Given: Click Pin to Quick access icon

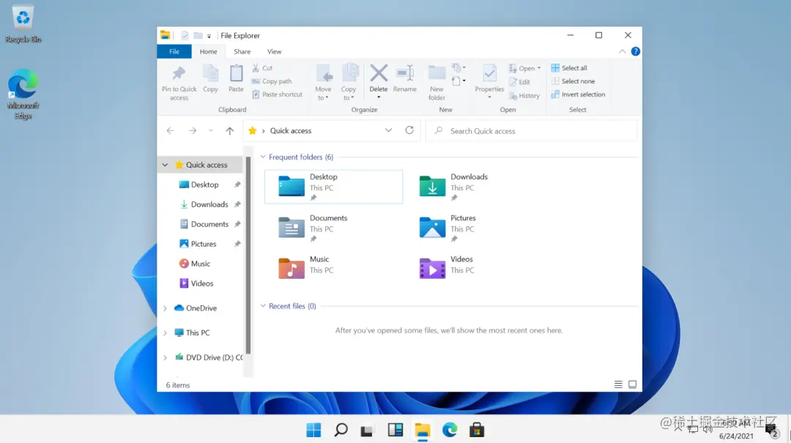Looking at the screenshot, I should [x=179, y=73].
